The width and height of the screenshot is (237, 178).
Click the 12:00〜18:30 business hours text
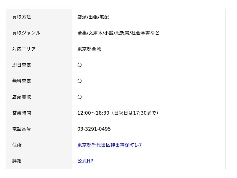tap(93, 113)
